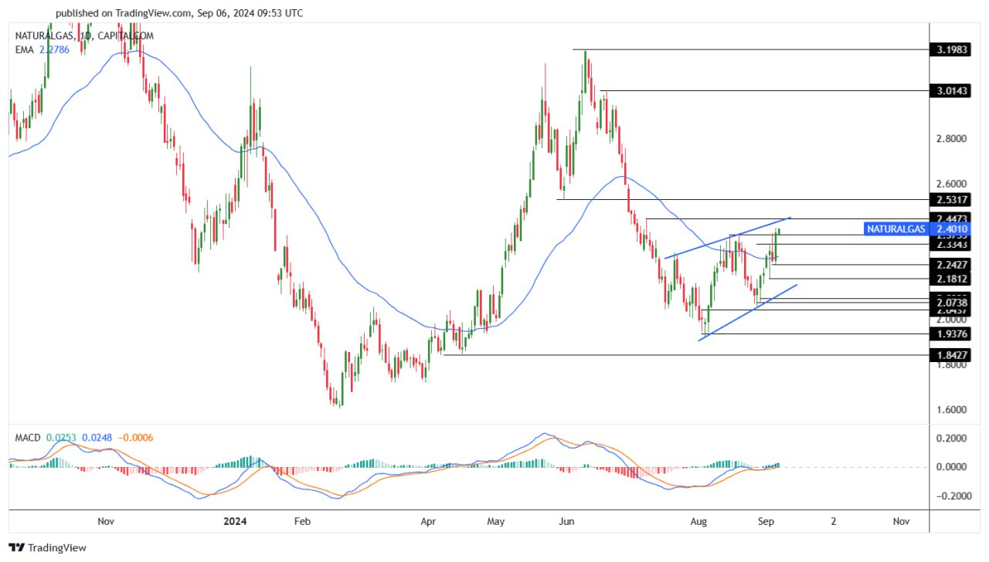This screenshot has height=562, width=989.
Task: Click the 2.5317 price level label
Action: 951,200
